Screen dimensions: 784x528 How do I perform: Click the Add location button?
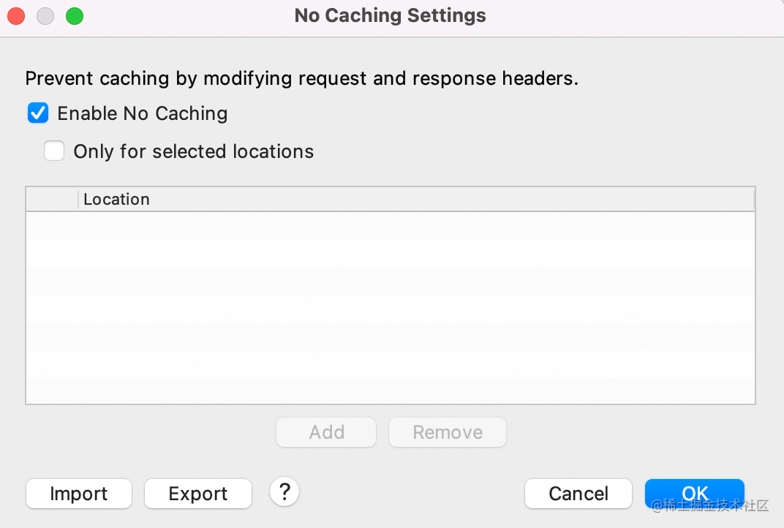click(x=326, y=432)
